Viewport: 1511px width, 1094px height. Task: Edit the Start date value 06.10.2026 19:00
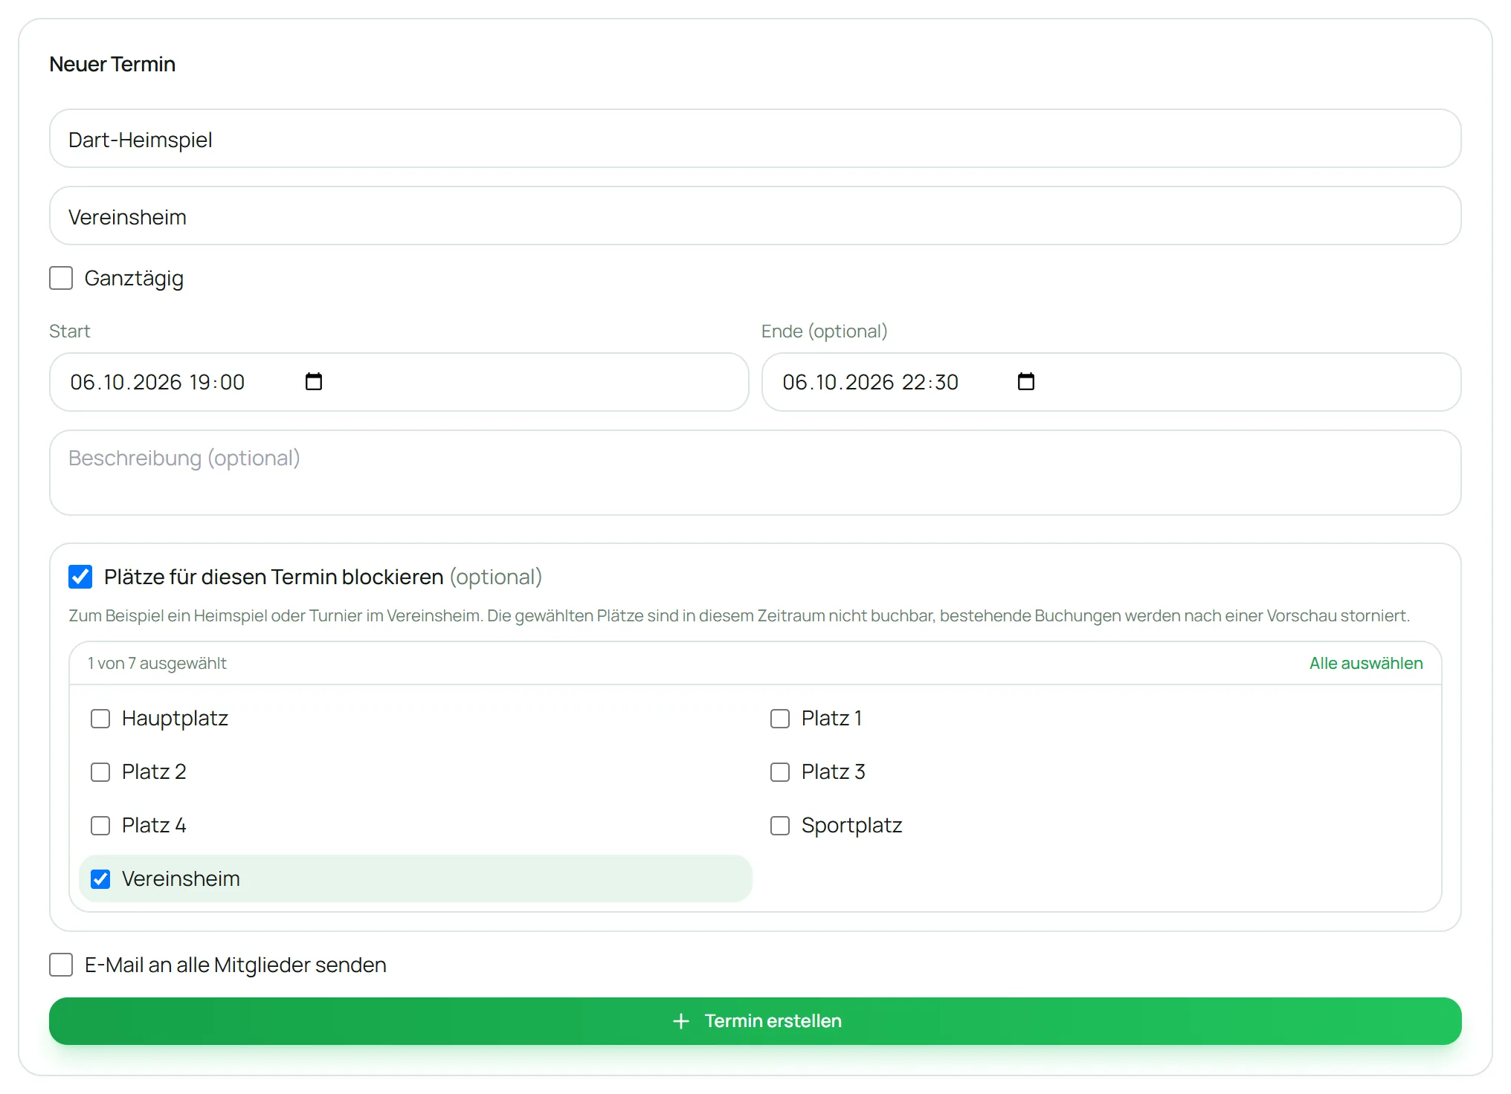pos(158,382)
